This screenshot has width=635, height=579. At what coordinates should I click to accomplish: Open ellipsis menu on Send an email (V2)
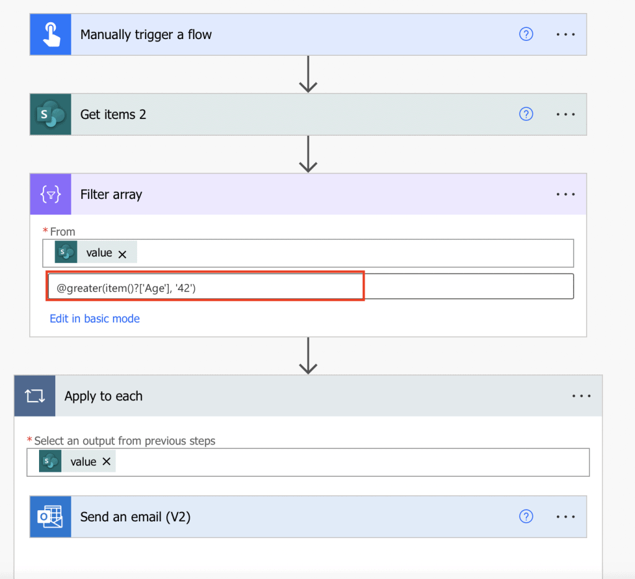click(x=566, y=516)
